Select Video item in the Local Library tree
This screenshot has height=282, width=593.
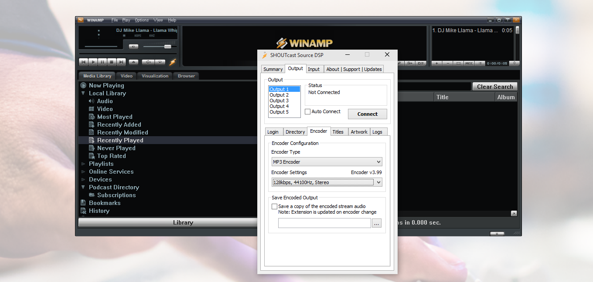point(105,109)
